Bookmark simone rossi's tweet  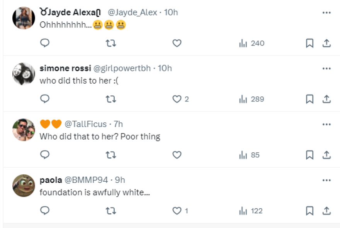pyautogui.click(x=309, y=99)
